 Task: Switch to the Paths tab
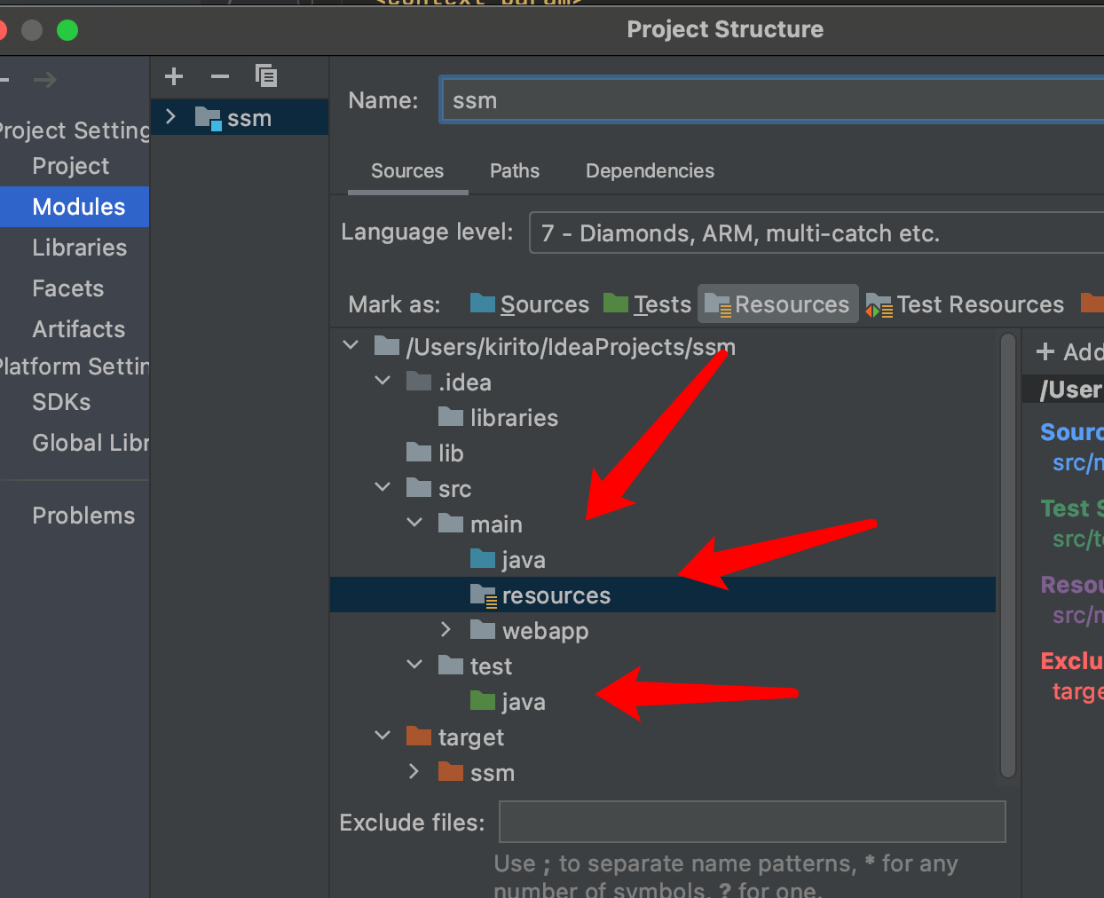click(x=515, y=170)
